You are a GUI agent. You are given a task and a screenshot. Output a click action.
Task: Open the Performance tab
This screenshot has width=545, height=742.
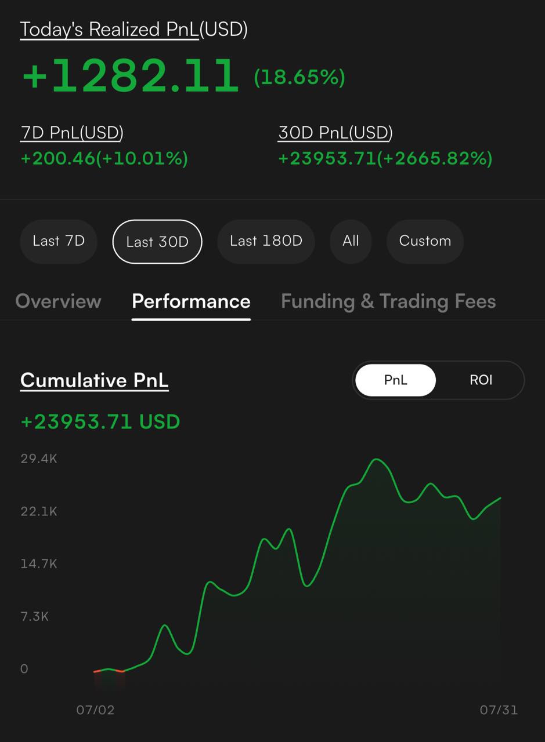(191, 301)
